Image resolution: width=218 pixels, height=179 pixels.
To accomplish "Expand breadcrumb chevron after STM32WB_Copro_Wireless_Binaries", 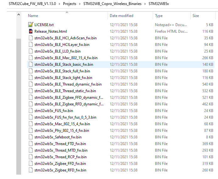I will coord(145,4).
